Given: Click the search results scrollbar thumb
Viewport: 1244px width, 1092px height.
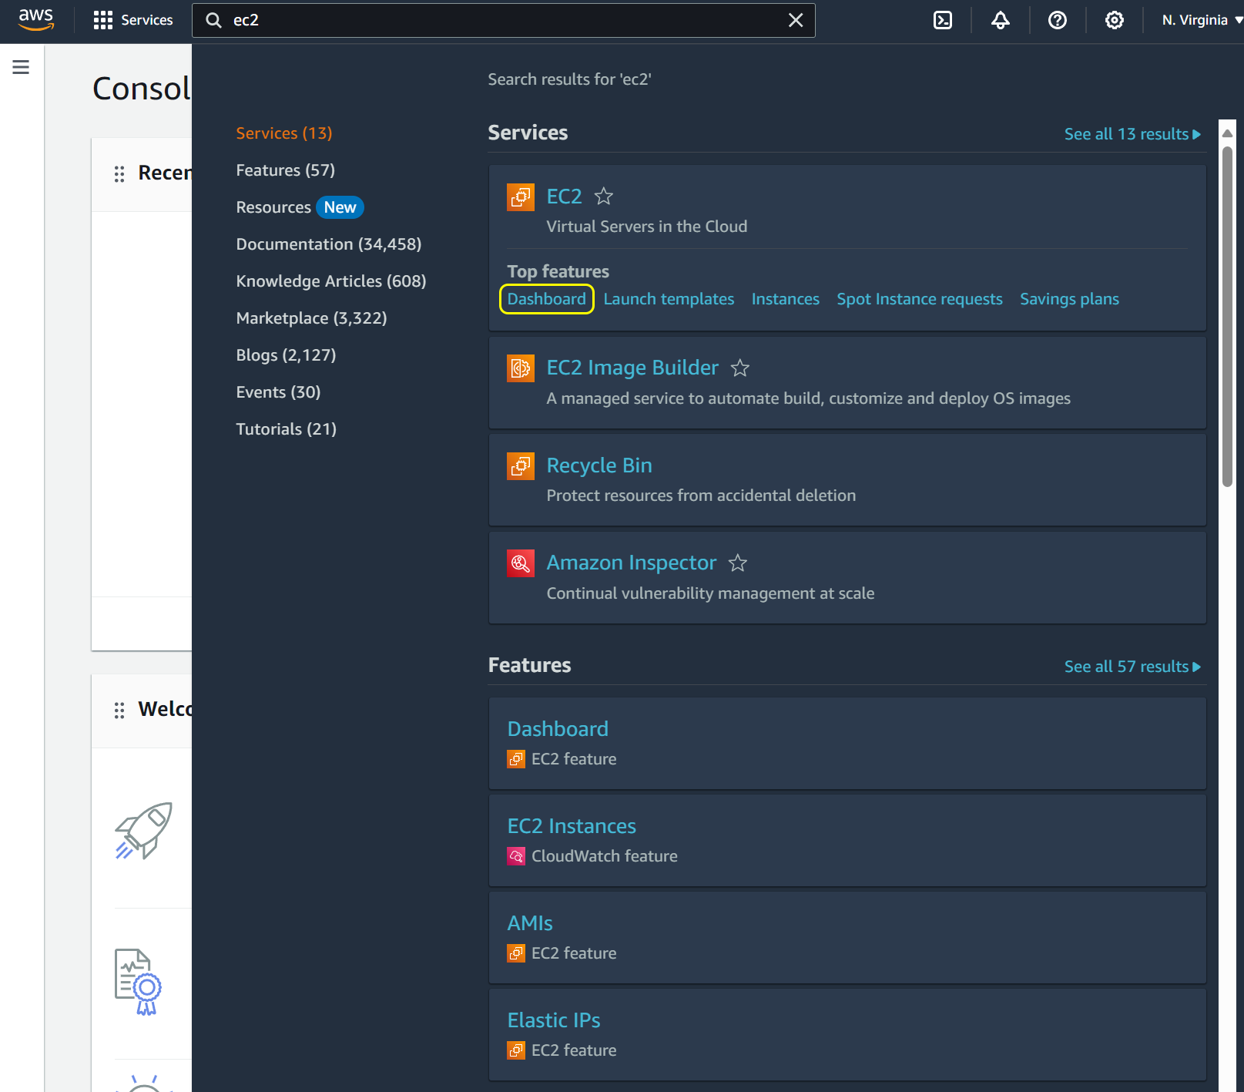Looking at the screenshot, I should 1228,316.
